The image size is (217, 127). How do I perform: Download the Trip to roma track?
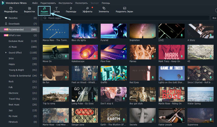(66, 99)
